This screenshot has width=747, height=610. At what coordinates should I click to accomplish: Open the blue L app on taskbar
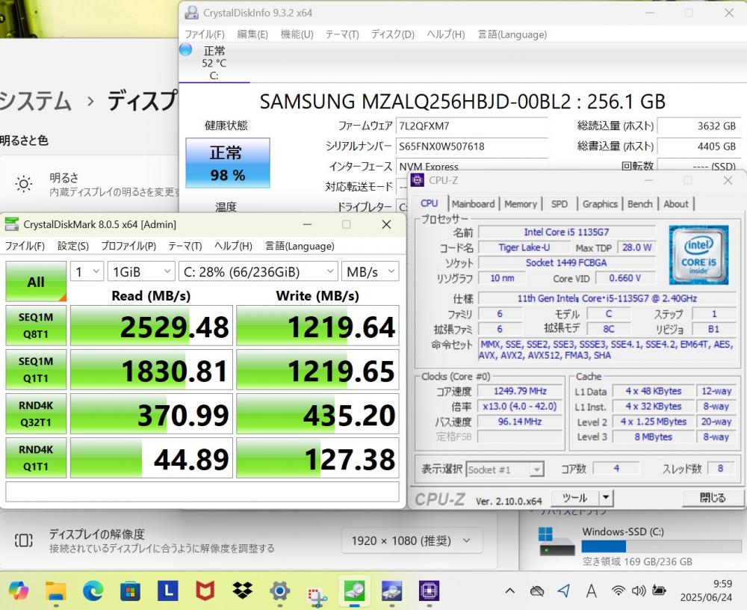coord(167,591)
